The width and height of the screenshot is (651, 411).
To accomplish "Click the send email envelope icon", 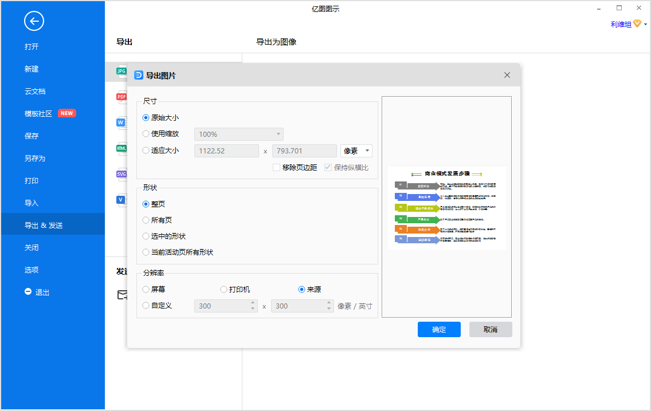I will click(x=123, y=295).
